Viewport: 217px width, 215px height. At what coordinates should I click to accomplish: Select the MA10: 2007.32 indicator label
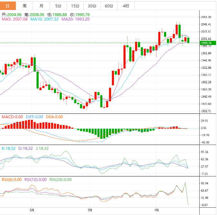click(44, 19)
